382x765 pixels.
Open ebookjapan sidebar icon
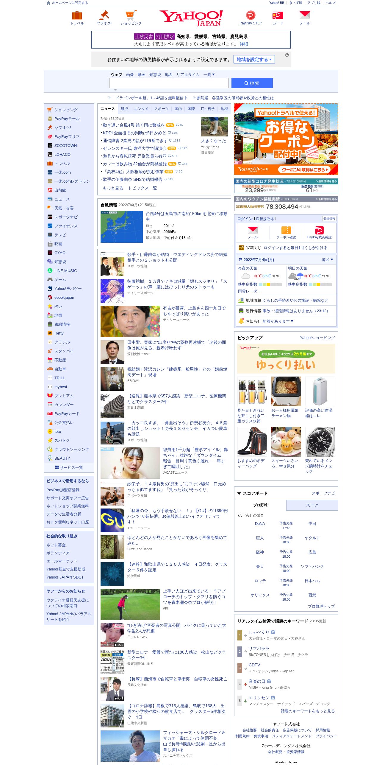(x=50, y=297)
